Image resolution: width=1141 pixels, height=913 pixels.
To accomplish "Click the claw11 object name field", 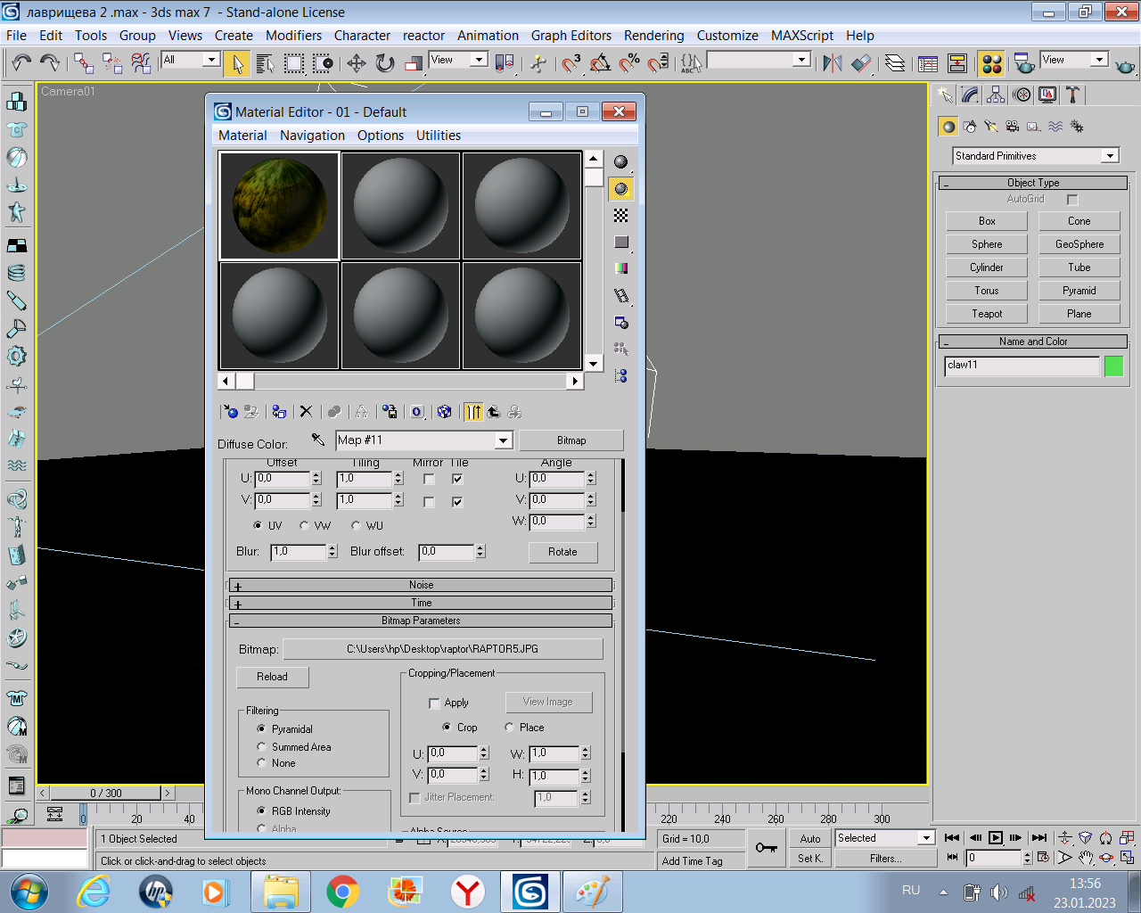I will 1022,366.
